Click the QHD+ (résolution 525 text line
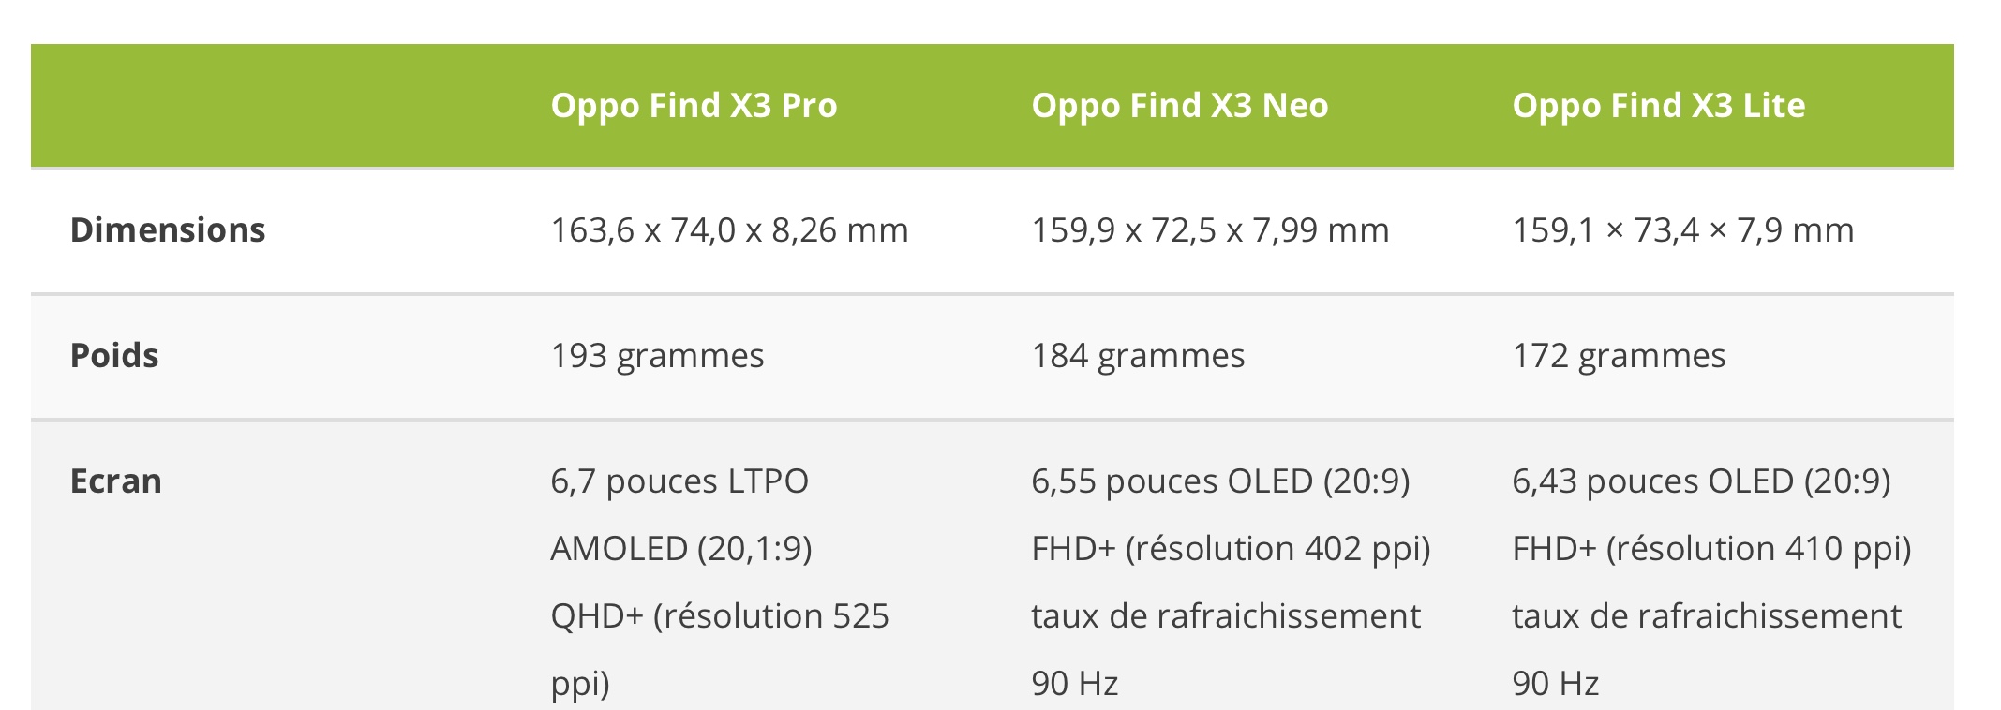 click(720, 616)
